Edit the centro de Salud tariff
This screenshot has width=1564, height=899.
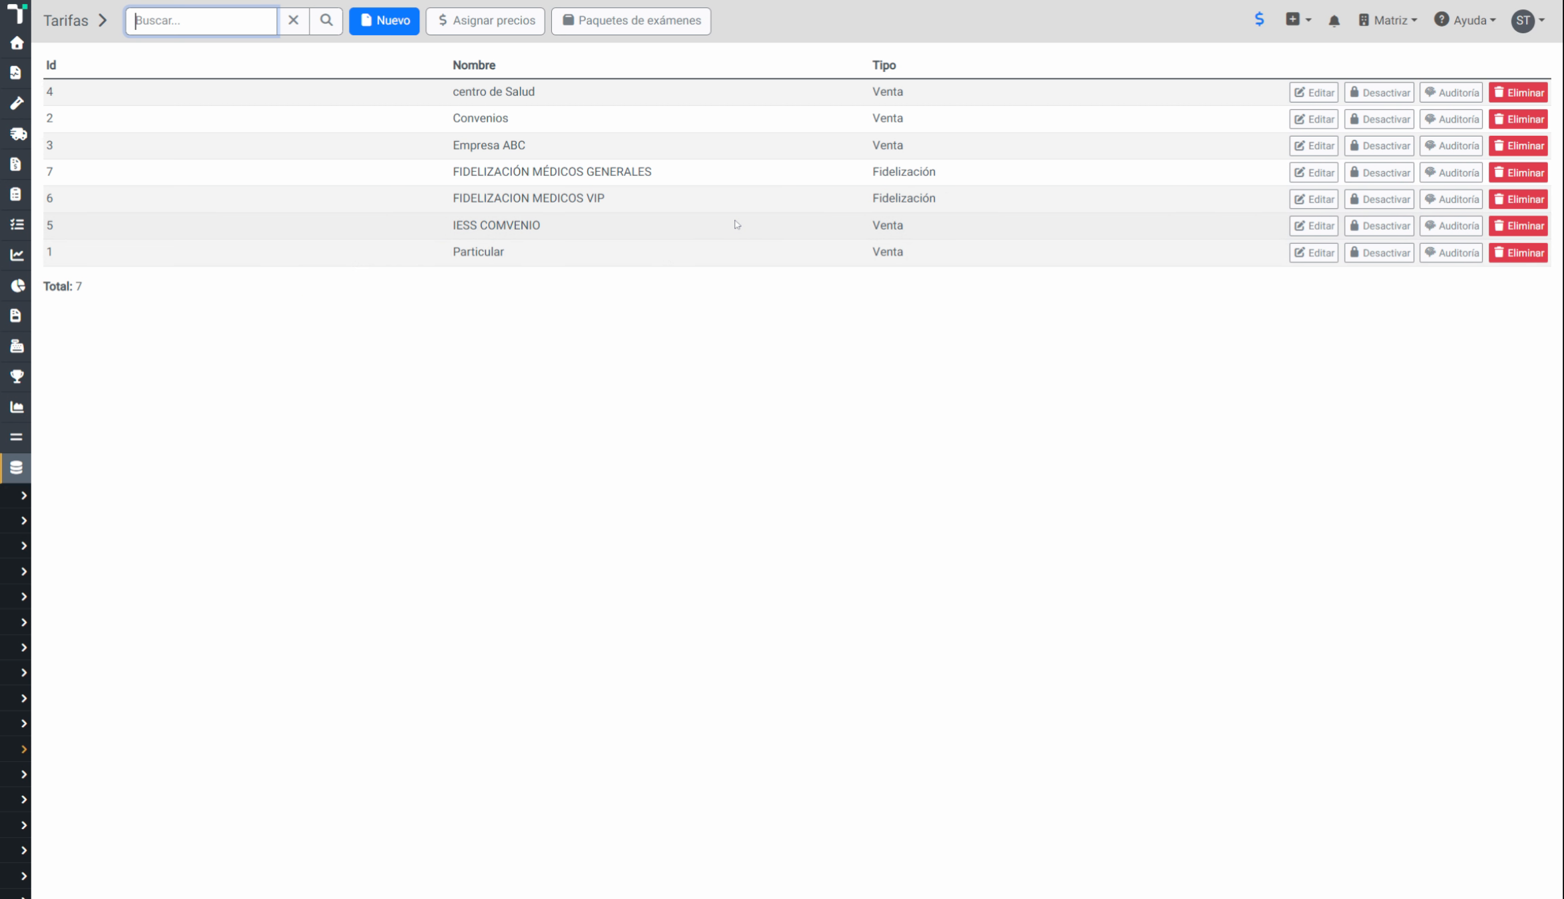coord(1314,93)
